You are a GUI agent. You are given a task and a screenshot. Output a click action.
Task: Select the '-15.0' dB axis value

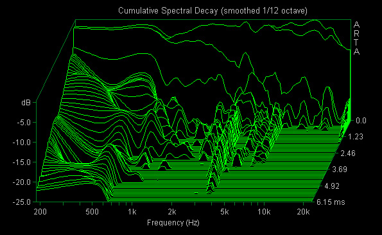point(22,162)
